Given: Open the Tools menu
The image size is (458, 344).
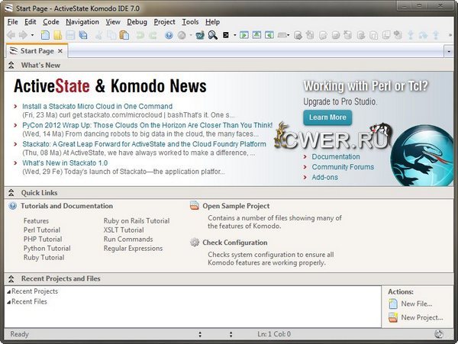Looking at the screenshot, I should tap(190, 22).
